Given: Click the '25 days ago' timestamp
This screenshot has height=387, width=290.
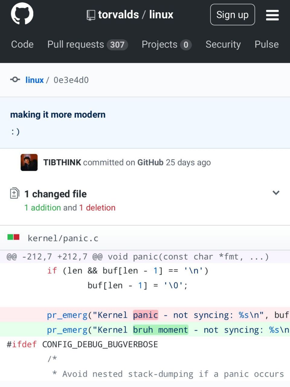Looking at the screenshot, I should pyautogui.click(x=188, y=162).
